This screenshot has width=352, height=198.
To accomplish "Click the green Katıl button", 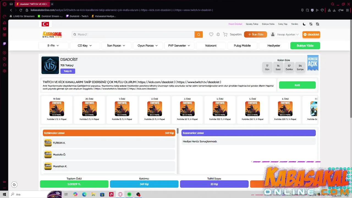I will [x=297, y=85].
